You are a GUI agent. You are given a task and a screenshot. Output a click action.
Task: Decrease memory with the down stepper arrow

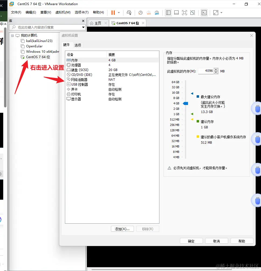point(216,72)
